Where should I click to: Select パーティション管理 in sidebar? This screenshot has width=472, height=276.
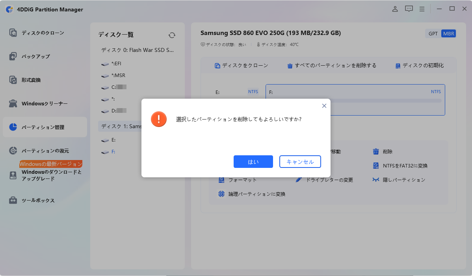pos(45,127)
